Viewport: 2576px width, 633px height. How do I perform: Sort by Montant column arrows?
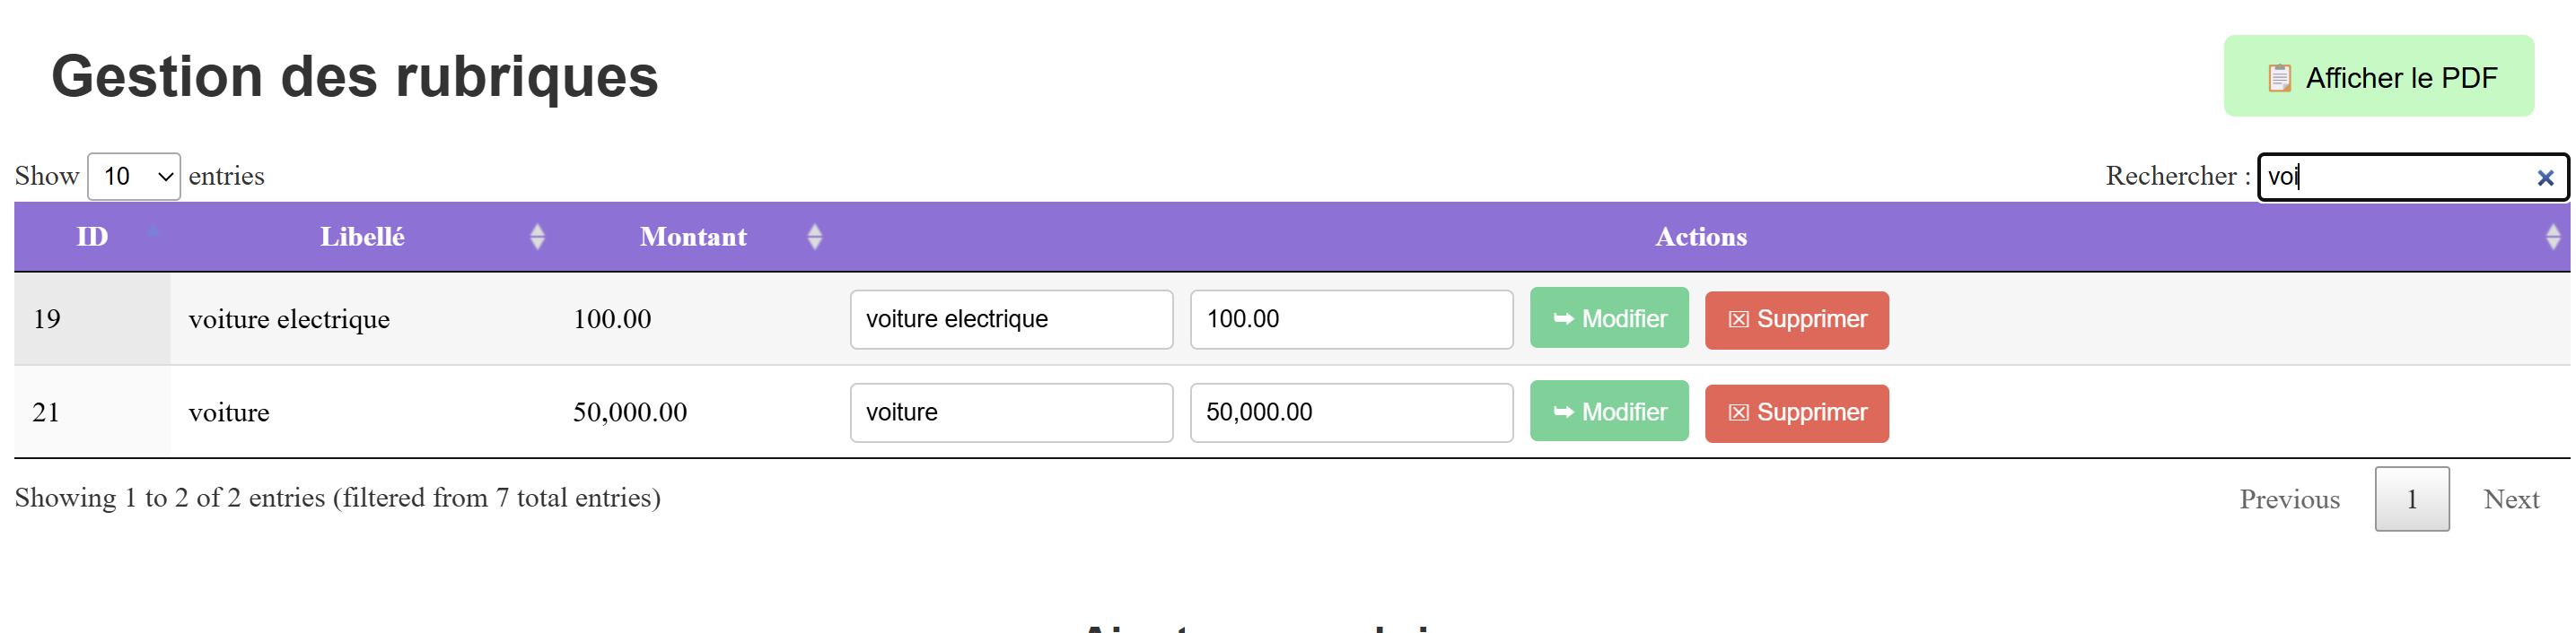pyautogui.click(x=814, y=237)
